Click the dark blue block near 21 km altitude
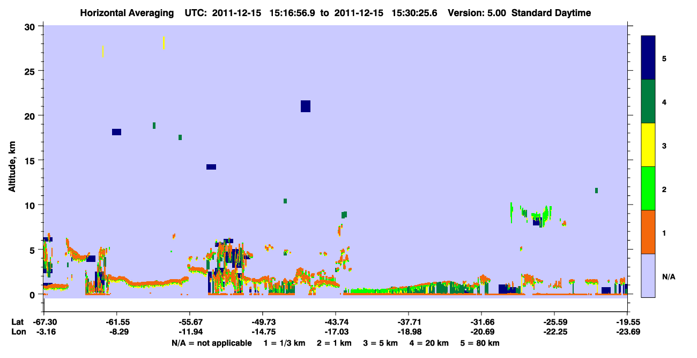Image resolution: width=697 pixels, height=358 pixels. click(x=306, y=106)
